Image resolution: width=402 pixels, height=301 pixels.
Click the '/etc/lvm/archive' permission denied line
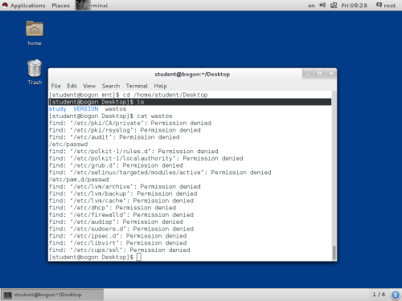point(125,186)
